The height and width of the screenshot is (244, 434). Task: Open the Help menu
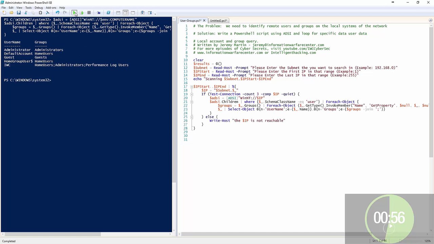[x=62, y=7]
